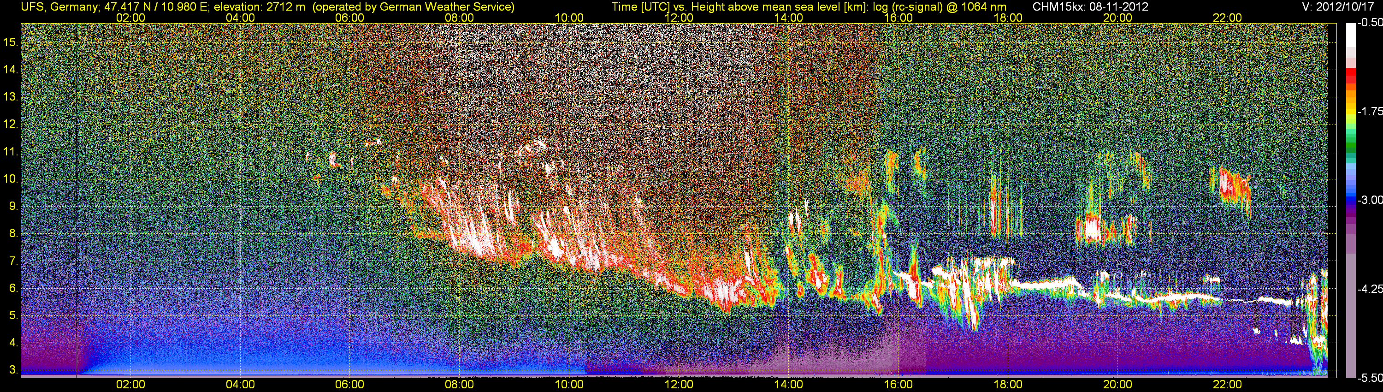Click the 08:00 tick on top time axis
Screen dimensions: 1383x392
click(x=460, y=18)
